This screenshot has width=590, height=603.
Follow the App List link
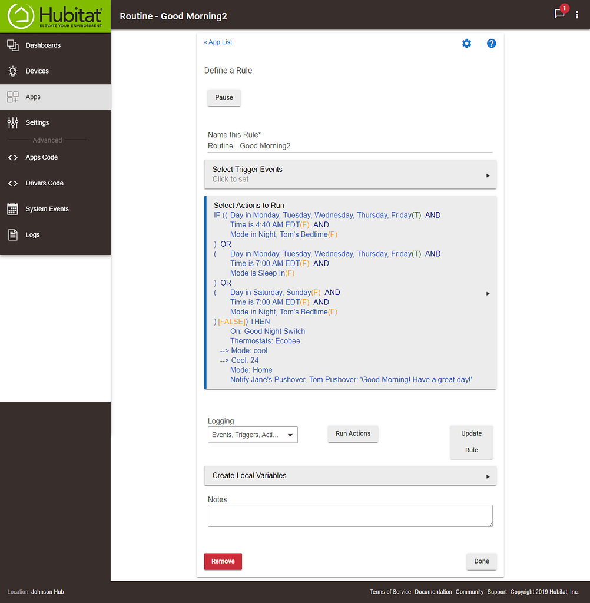click(x=218, y=42)
